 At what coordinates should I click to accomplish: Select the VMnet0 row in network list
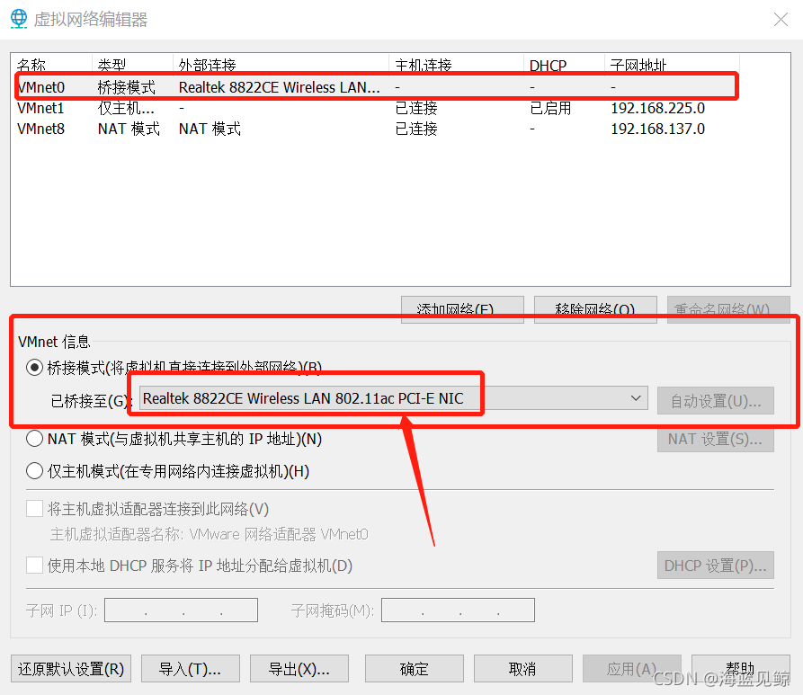tap(377, 87)
